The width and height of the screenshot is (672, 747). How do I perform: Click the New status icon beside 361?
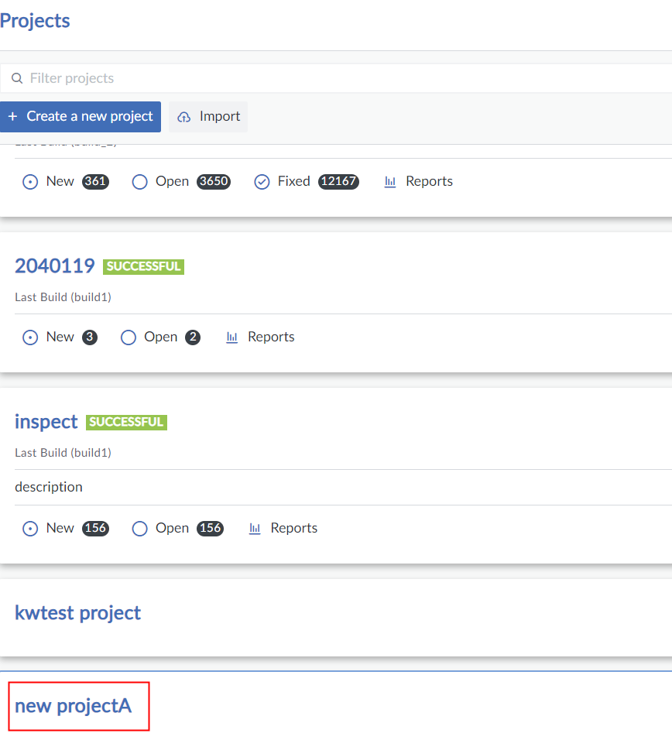pyautogui.click(x=30, y=182)
